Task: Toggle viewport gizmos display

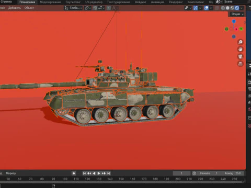Action: pos(196,8)
